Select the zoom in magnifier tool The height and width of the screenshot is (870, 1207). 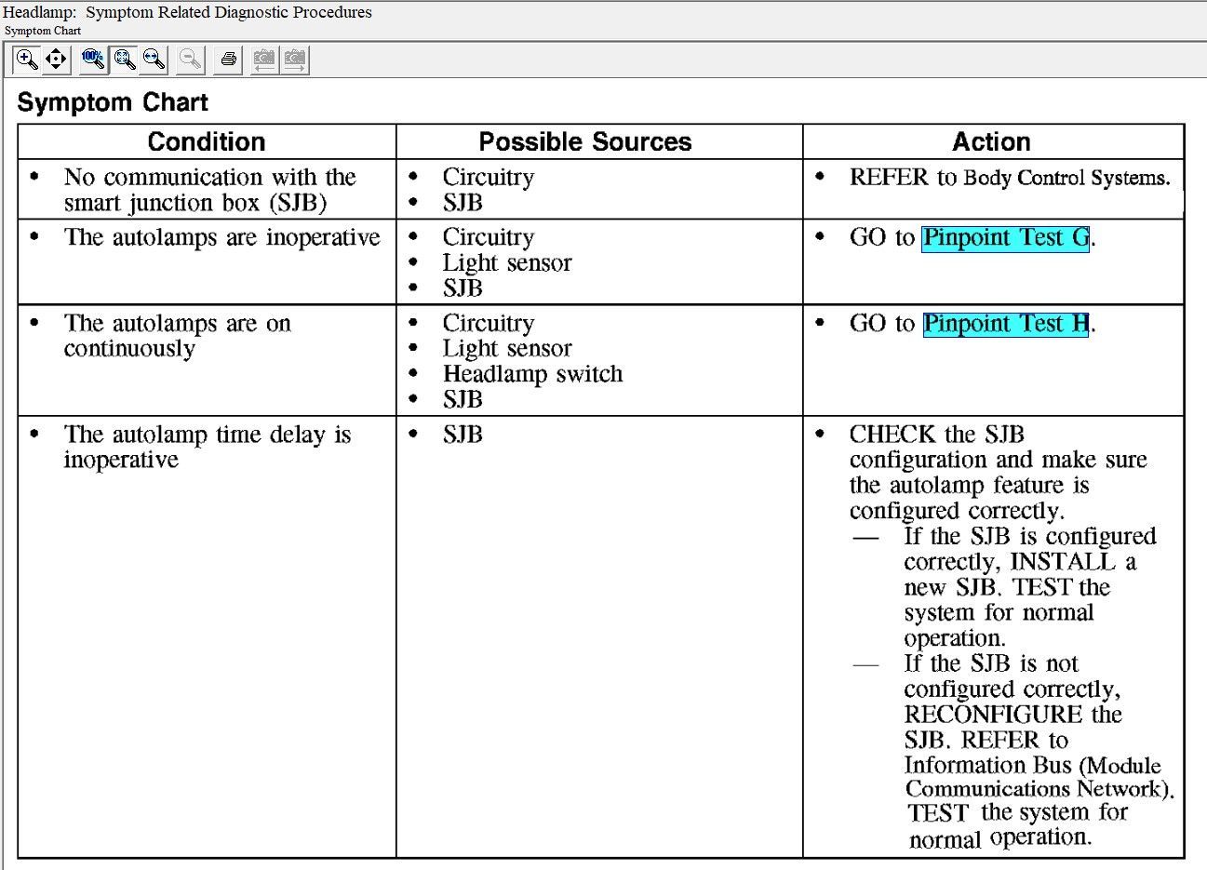pos(27,60)
